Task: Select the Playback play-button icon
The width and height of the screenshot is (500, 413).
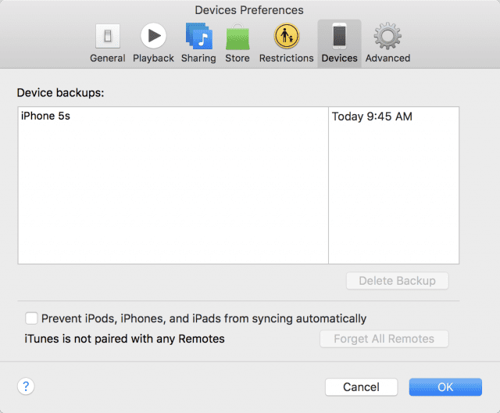Action: 153,36
